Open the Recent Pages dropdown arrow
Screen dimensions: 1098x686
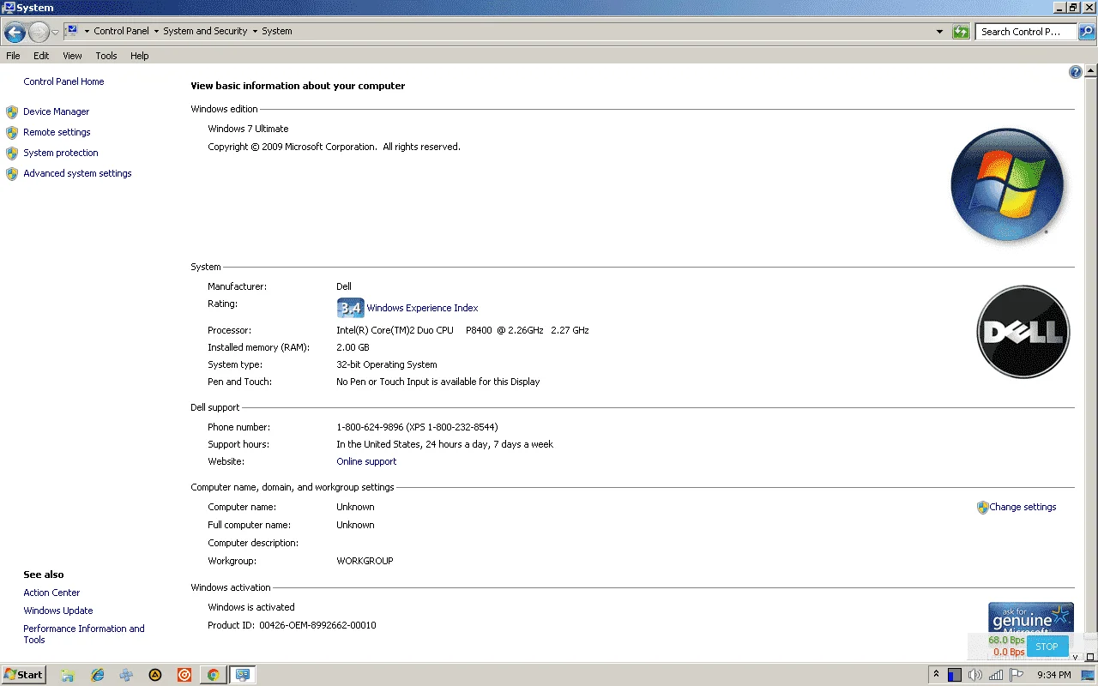(x=56, y=33)
